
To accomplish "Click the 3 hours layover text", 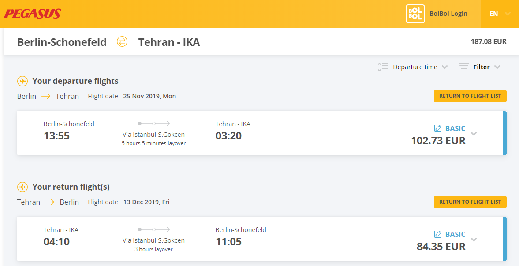I will tap(153, 249).
